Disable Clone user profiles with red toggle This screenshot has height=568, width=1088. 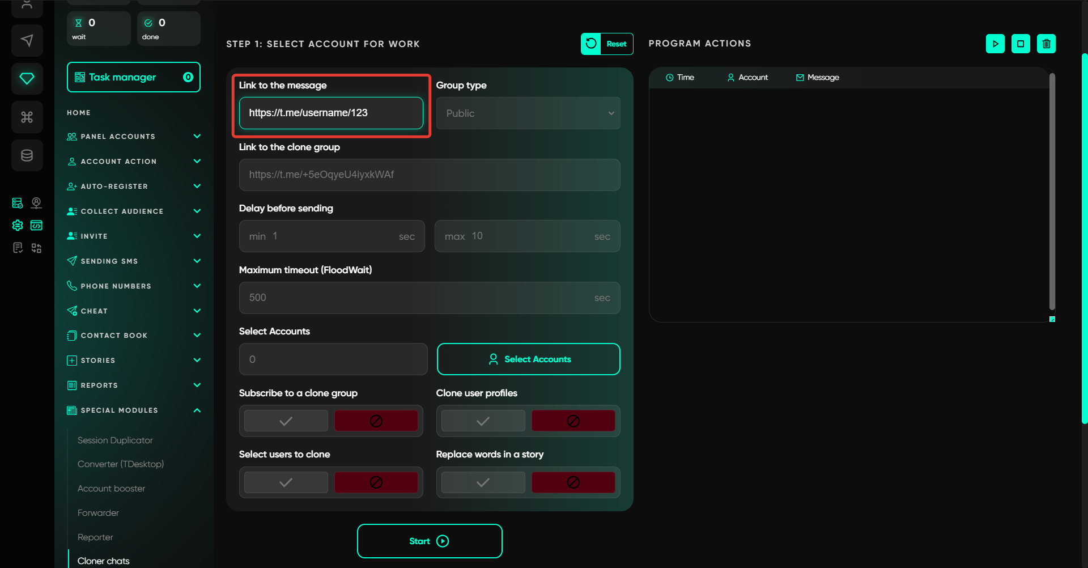573,421
